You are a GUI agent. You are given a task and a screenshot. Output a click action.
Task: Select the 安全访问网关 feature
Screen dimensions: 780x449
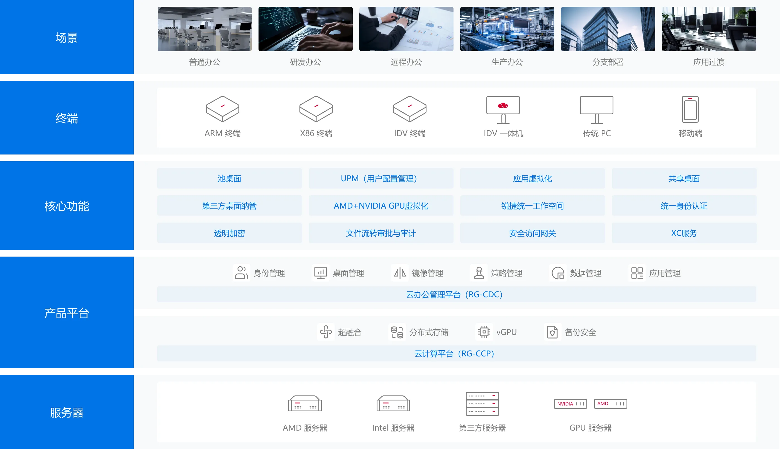[532, 233]
